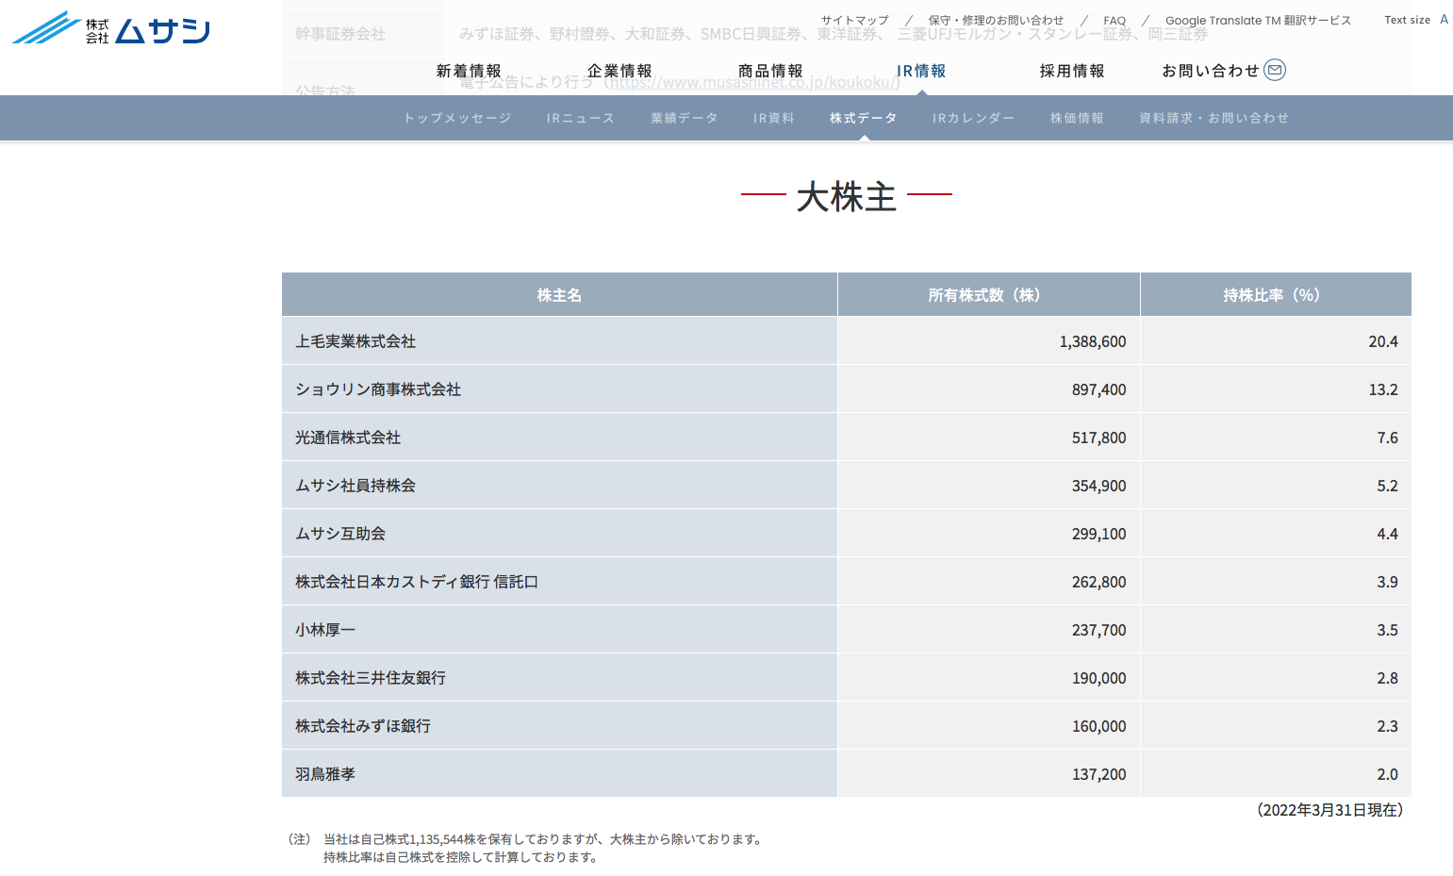Click the share count 160,000
Image resolution: width=1453 pixels, height=876 pixels.
coord(1098,726)
